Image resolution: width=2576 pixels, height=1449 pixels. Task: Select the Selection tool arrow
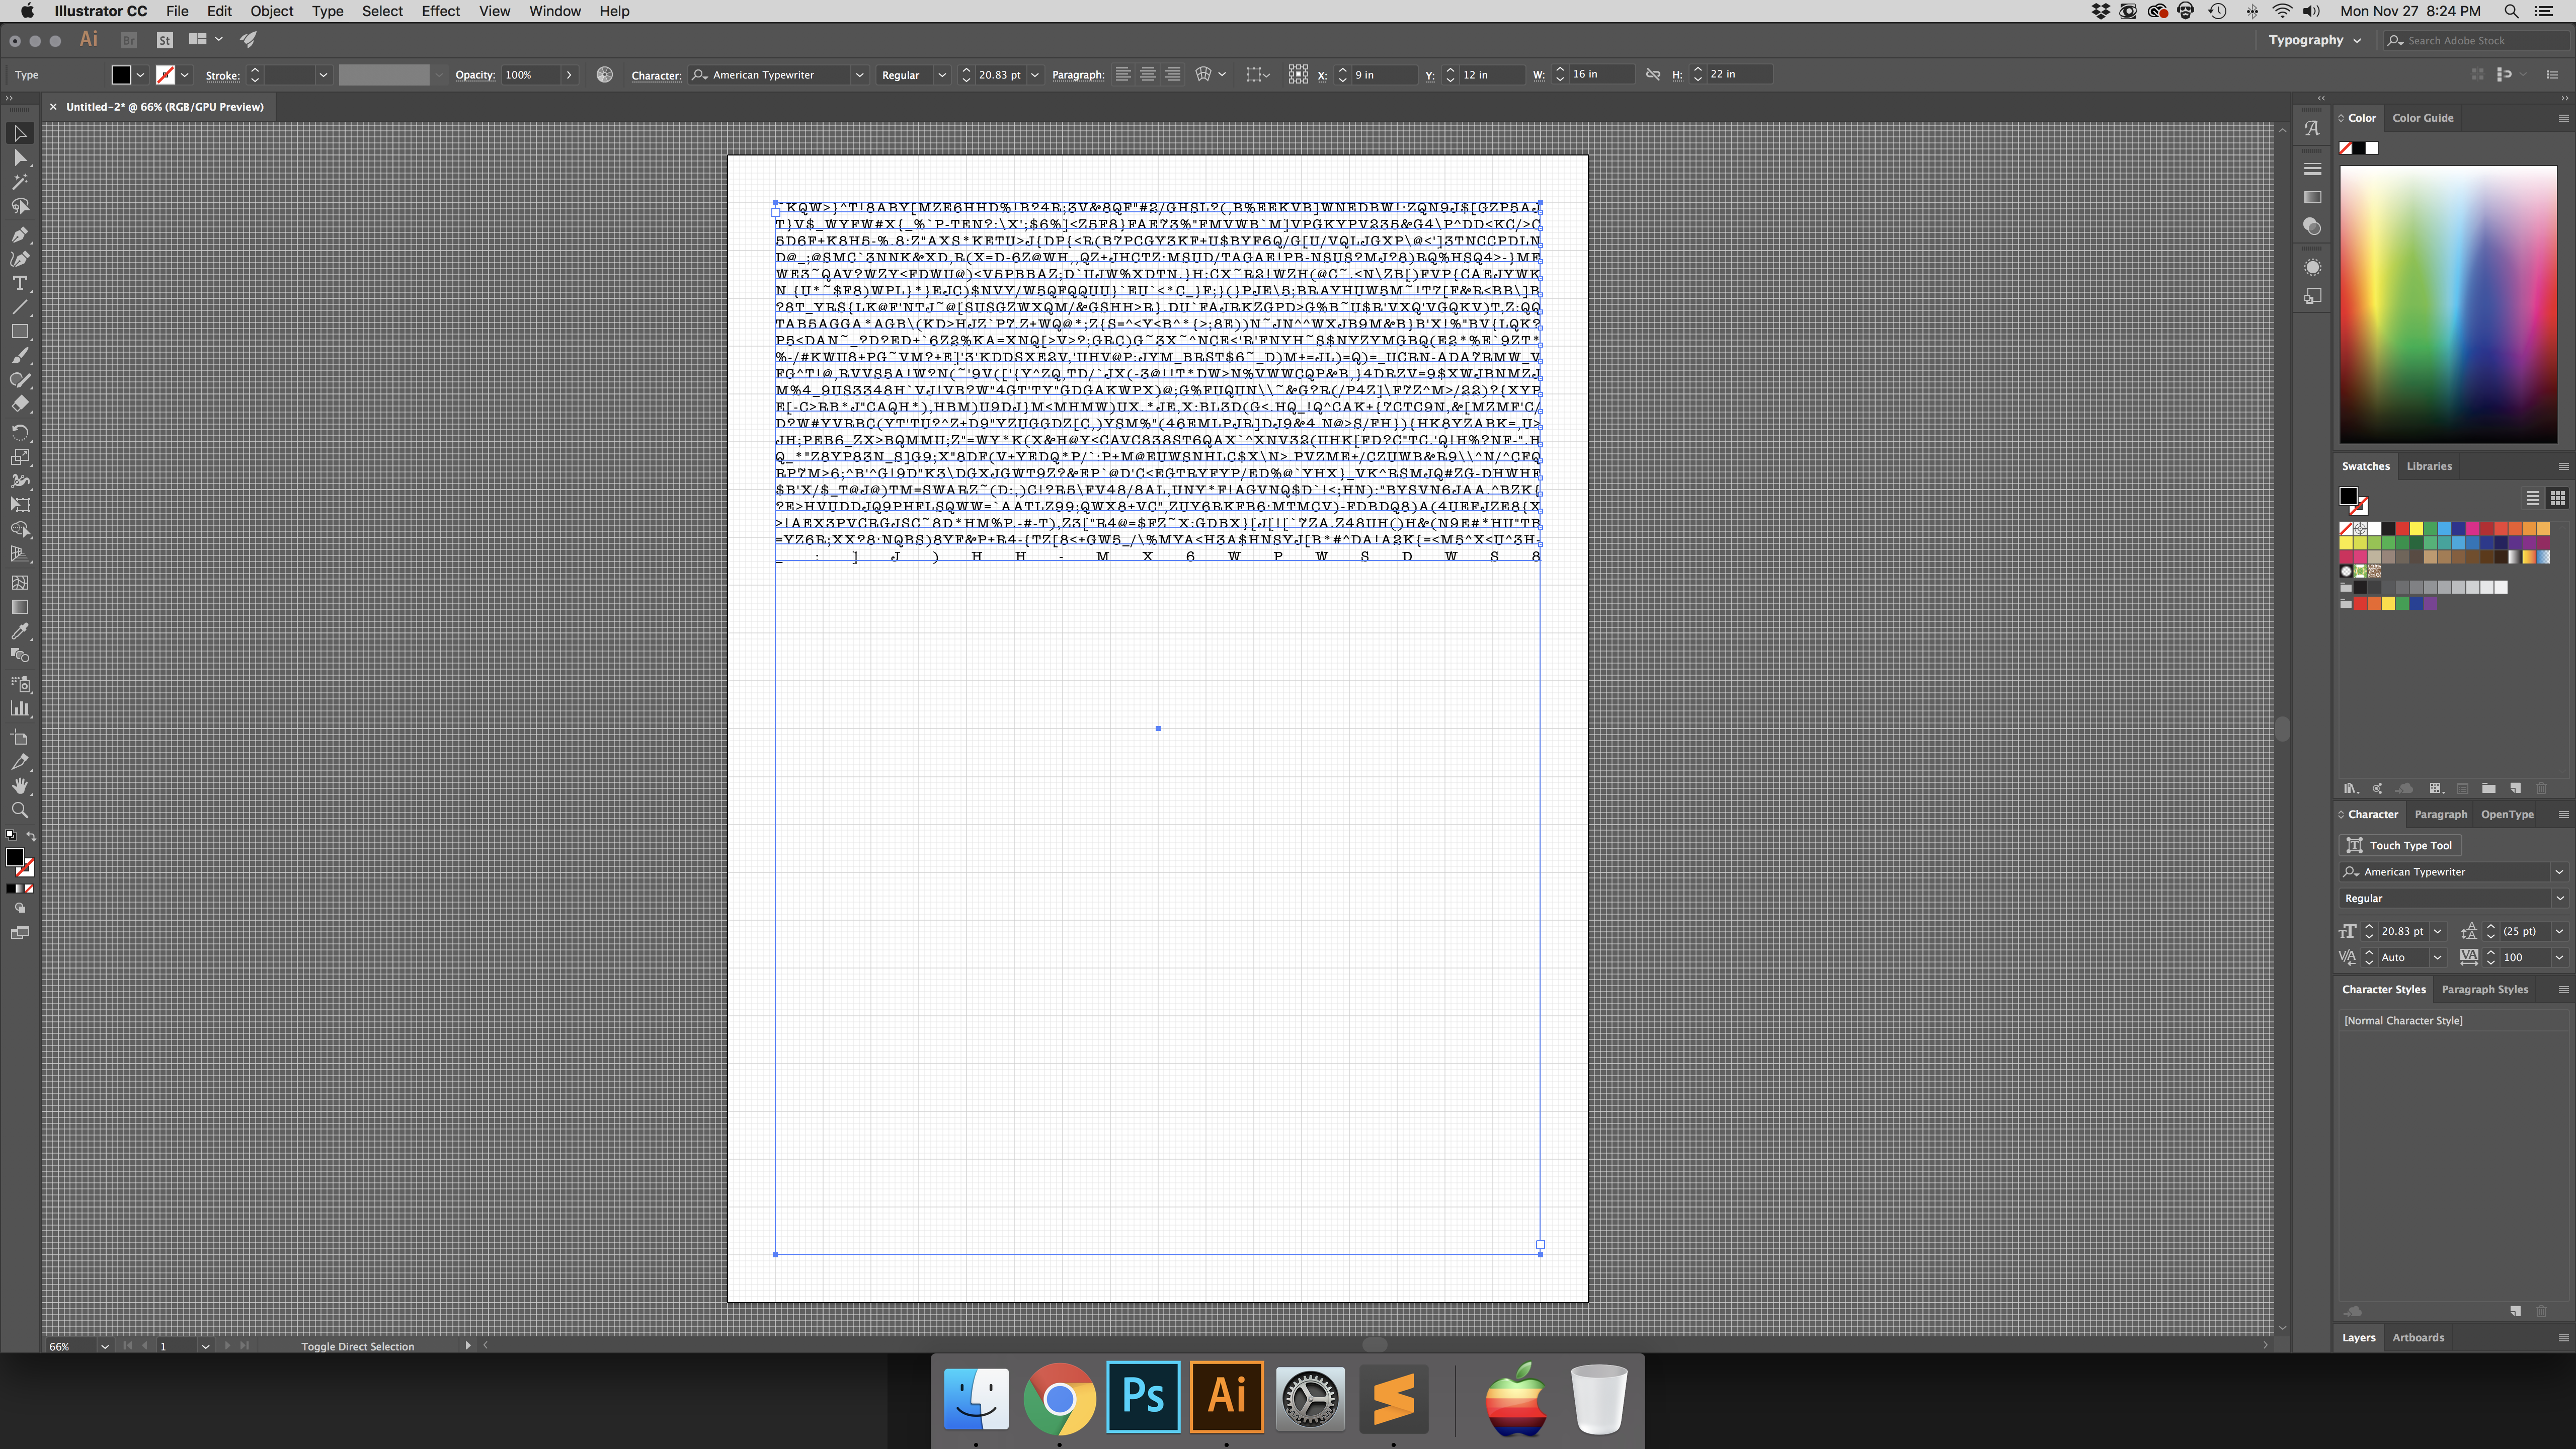(x=20, y=133)
